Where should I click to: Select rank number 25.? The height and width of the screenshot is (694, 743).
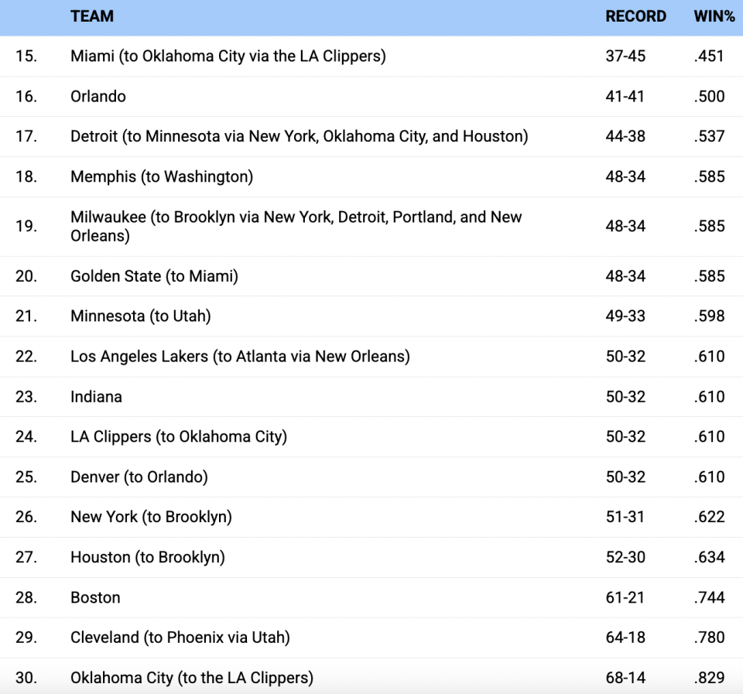[x=26, y=477]
